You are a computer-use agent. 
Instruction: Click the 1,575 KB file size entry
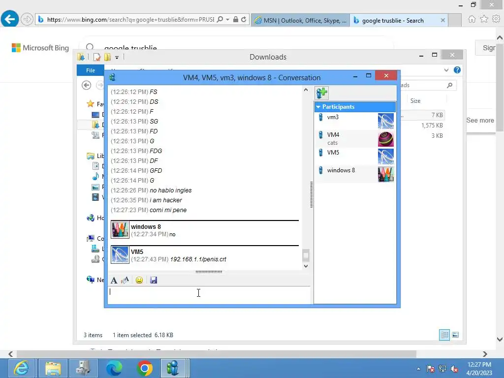pyautogui.click(x=432, y=126)
